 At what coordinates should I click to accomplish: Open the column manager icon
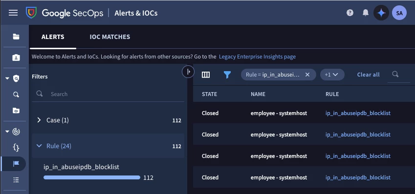[206, 75]
